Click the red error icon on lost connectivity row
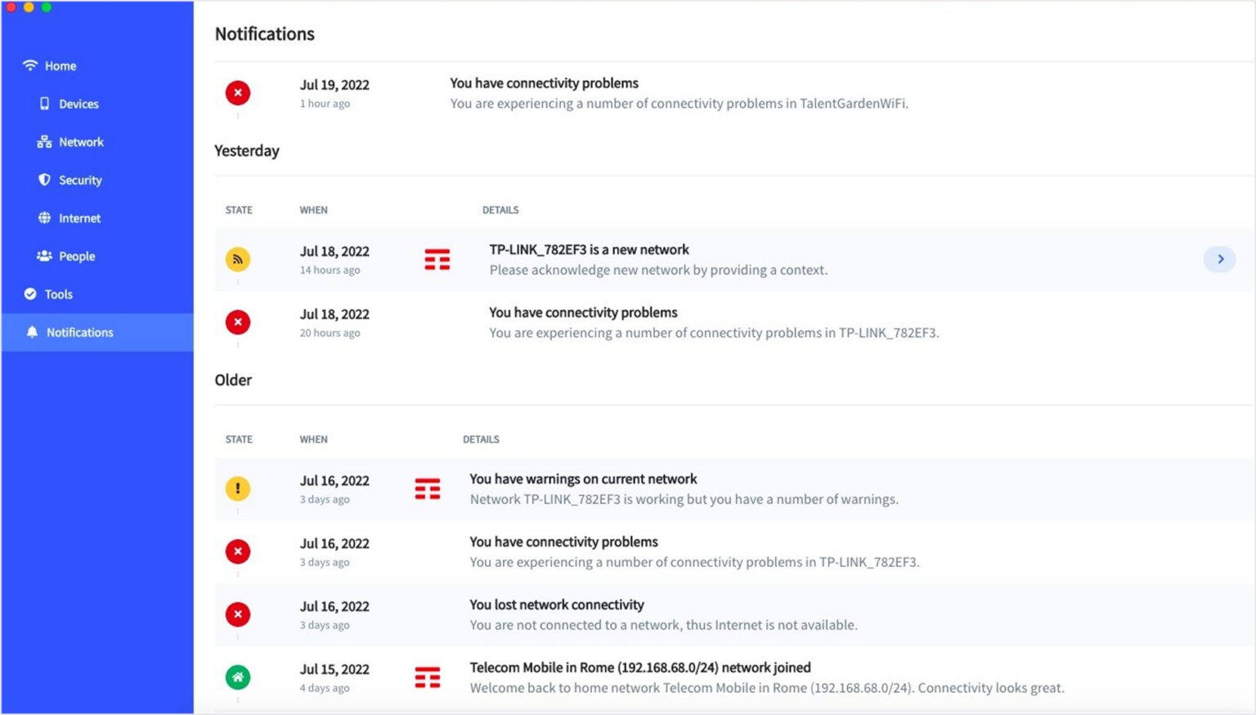Screen dimensions: 1256x715 click(x=238, y=614)
